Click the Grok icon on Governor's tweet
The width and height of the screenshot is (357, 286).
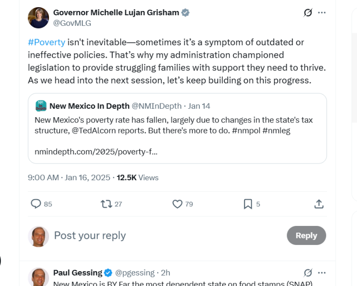coord(308,13)
